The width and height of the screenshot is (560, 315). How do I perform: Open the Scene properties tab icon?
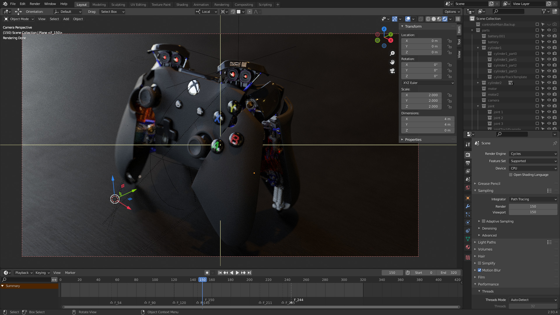click(x=468, y=179)
